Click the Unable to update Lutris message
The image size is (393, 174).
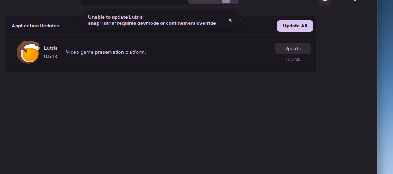coord(116,17)
